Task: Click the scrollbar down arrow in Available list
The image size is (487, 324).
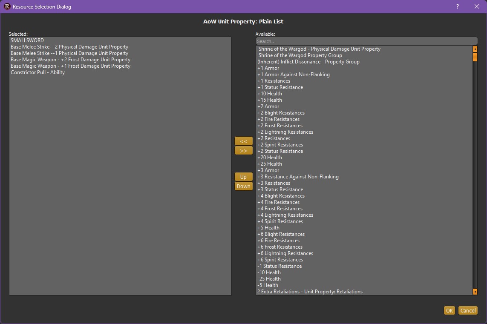Action: coord(475,292)
